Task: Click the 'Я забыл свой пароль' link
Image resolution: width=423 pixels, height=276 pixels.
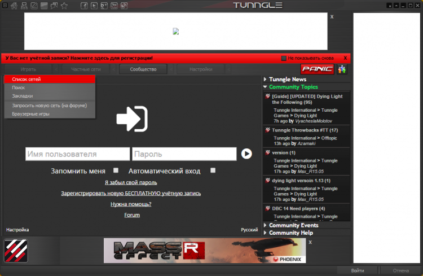Action: click(131, 182)
